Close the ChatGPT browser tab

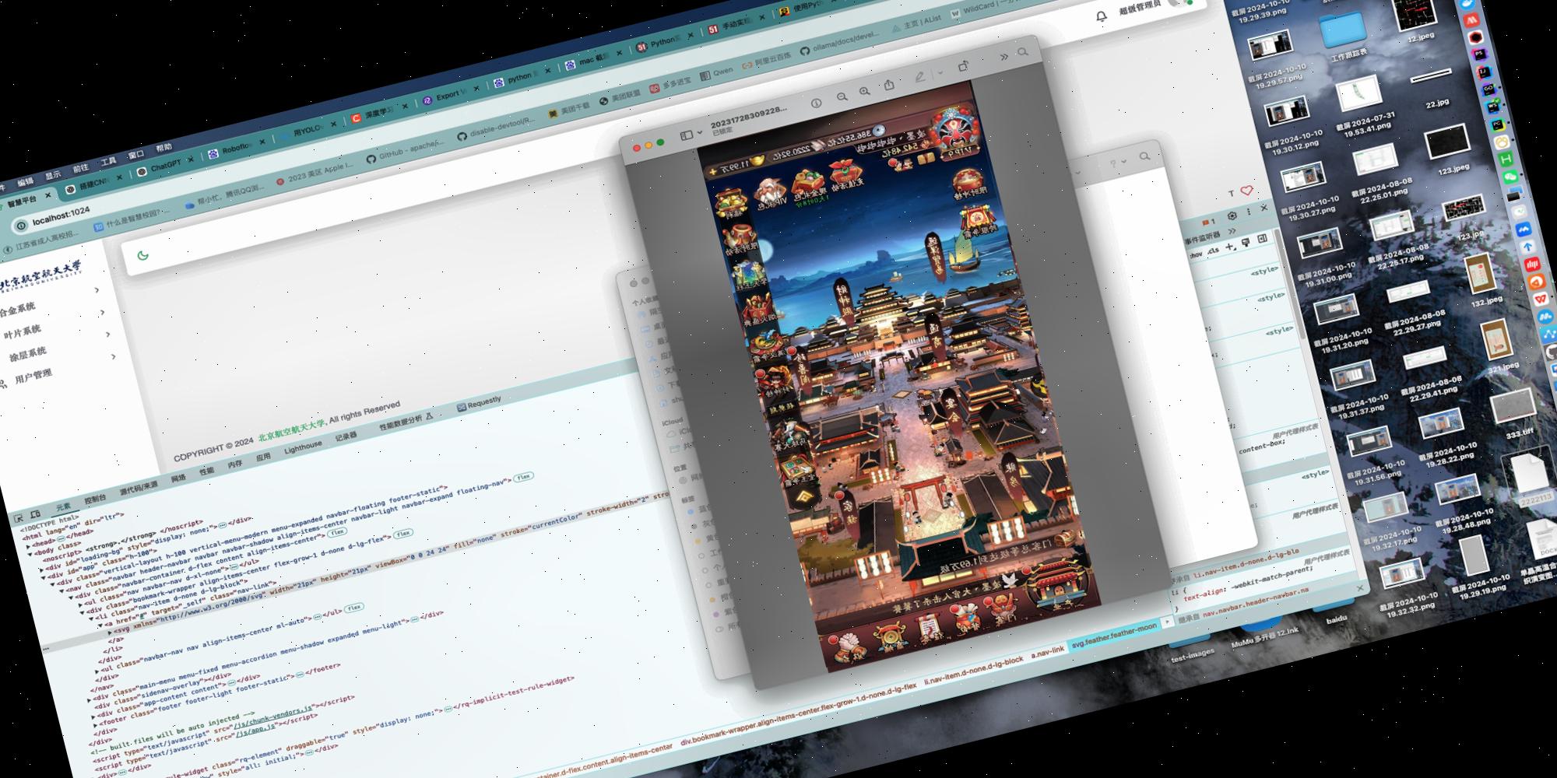(x=190, y=161)
